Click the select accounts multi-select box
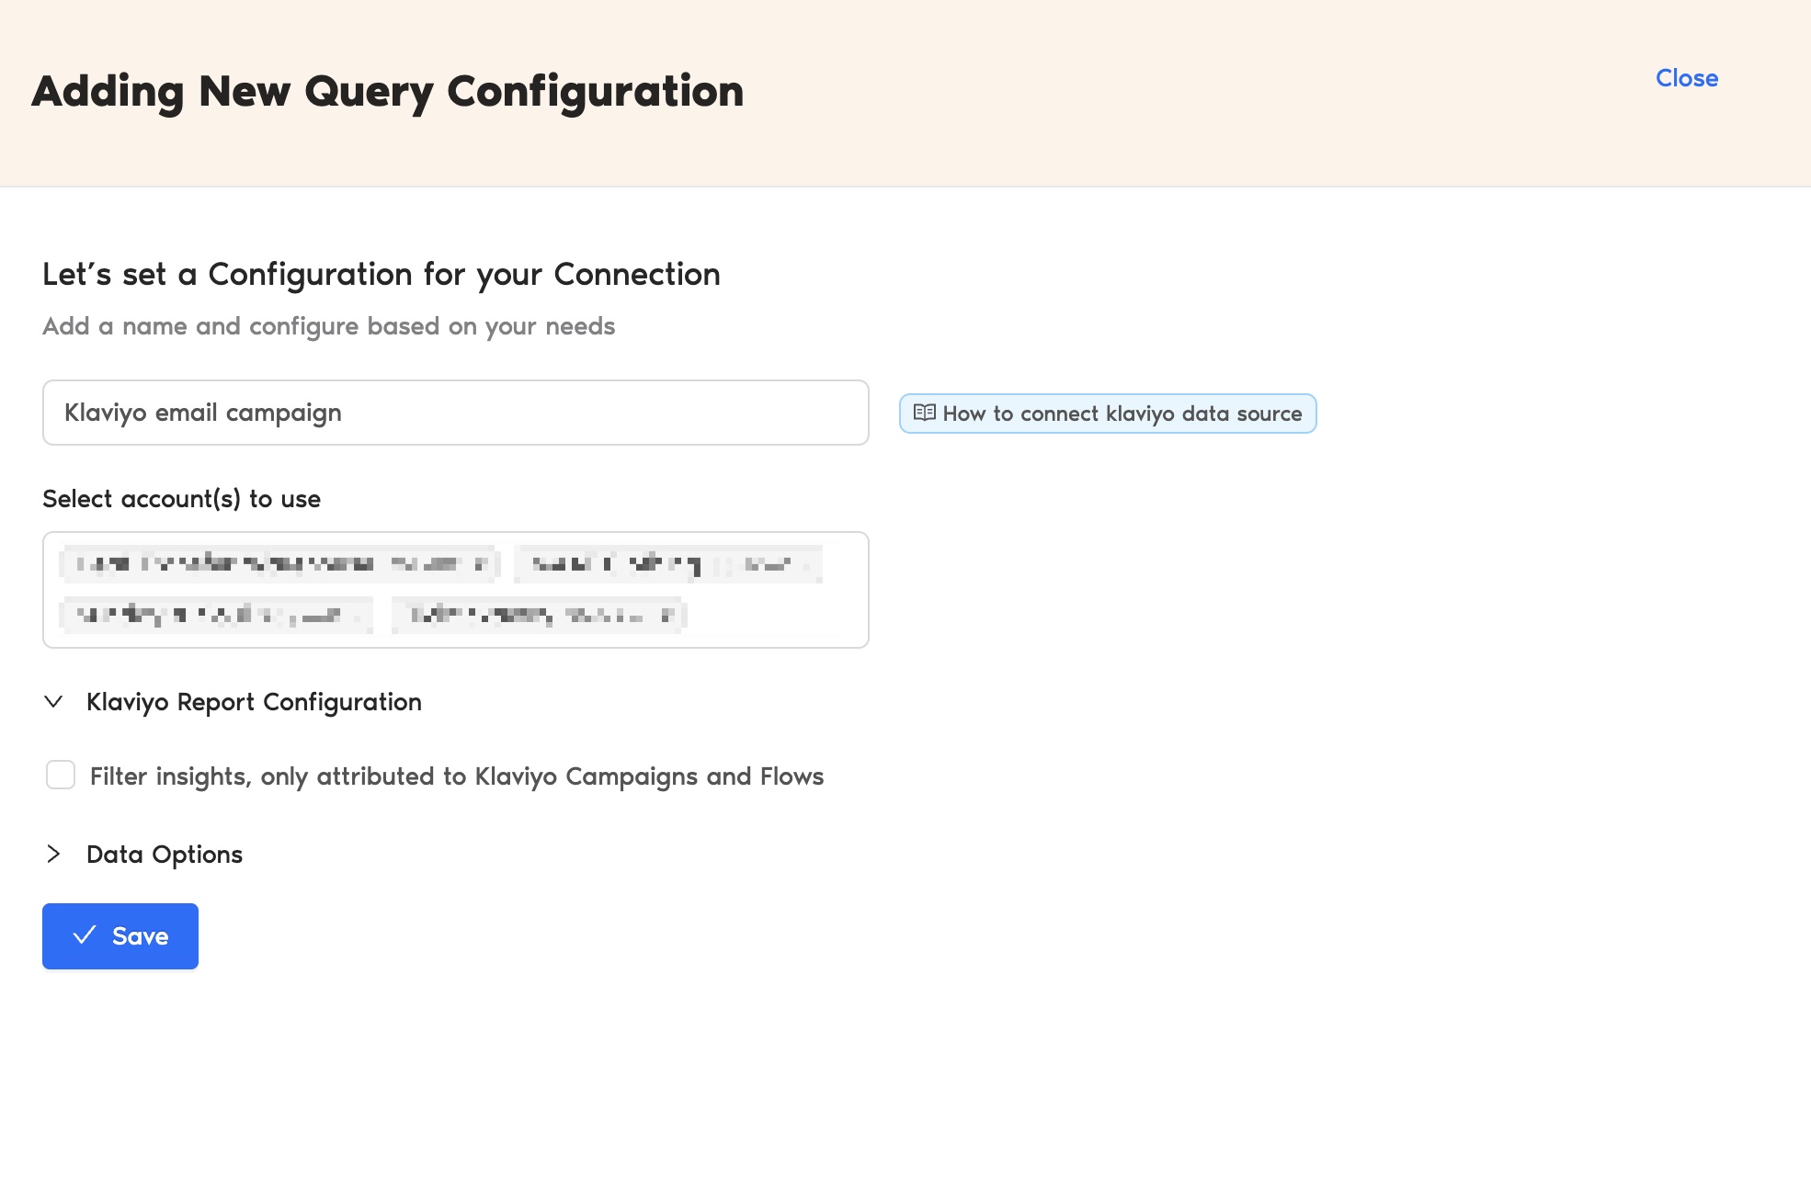The height and width of the screenshot is (1178, 1811). point(456,590)
